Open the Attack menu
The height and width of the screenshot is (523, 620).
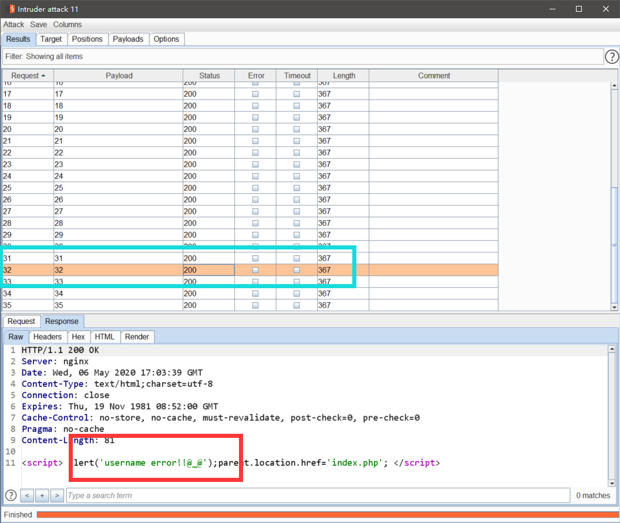[x=14, y=25]
